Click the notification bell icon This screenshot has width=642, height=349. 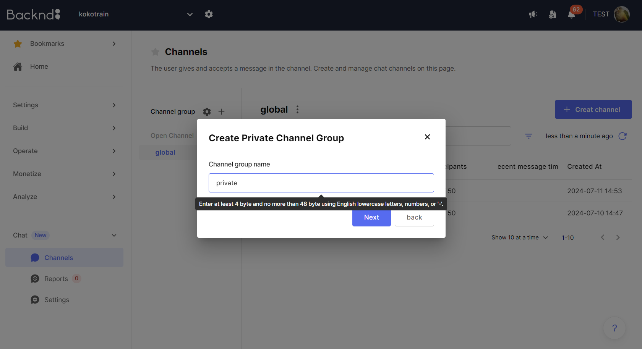(x=571, y=15)
